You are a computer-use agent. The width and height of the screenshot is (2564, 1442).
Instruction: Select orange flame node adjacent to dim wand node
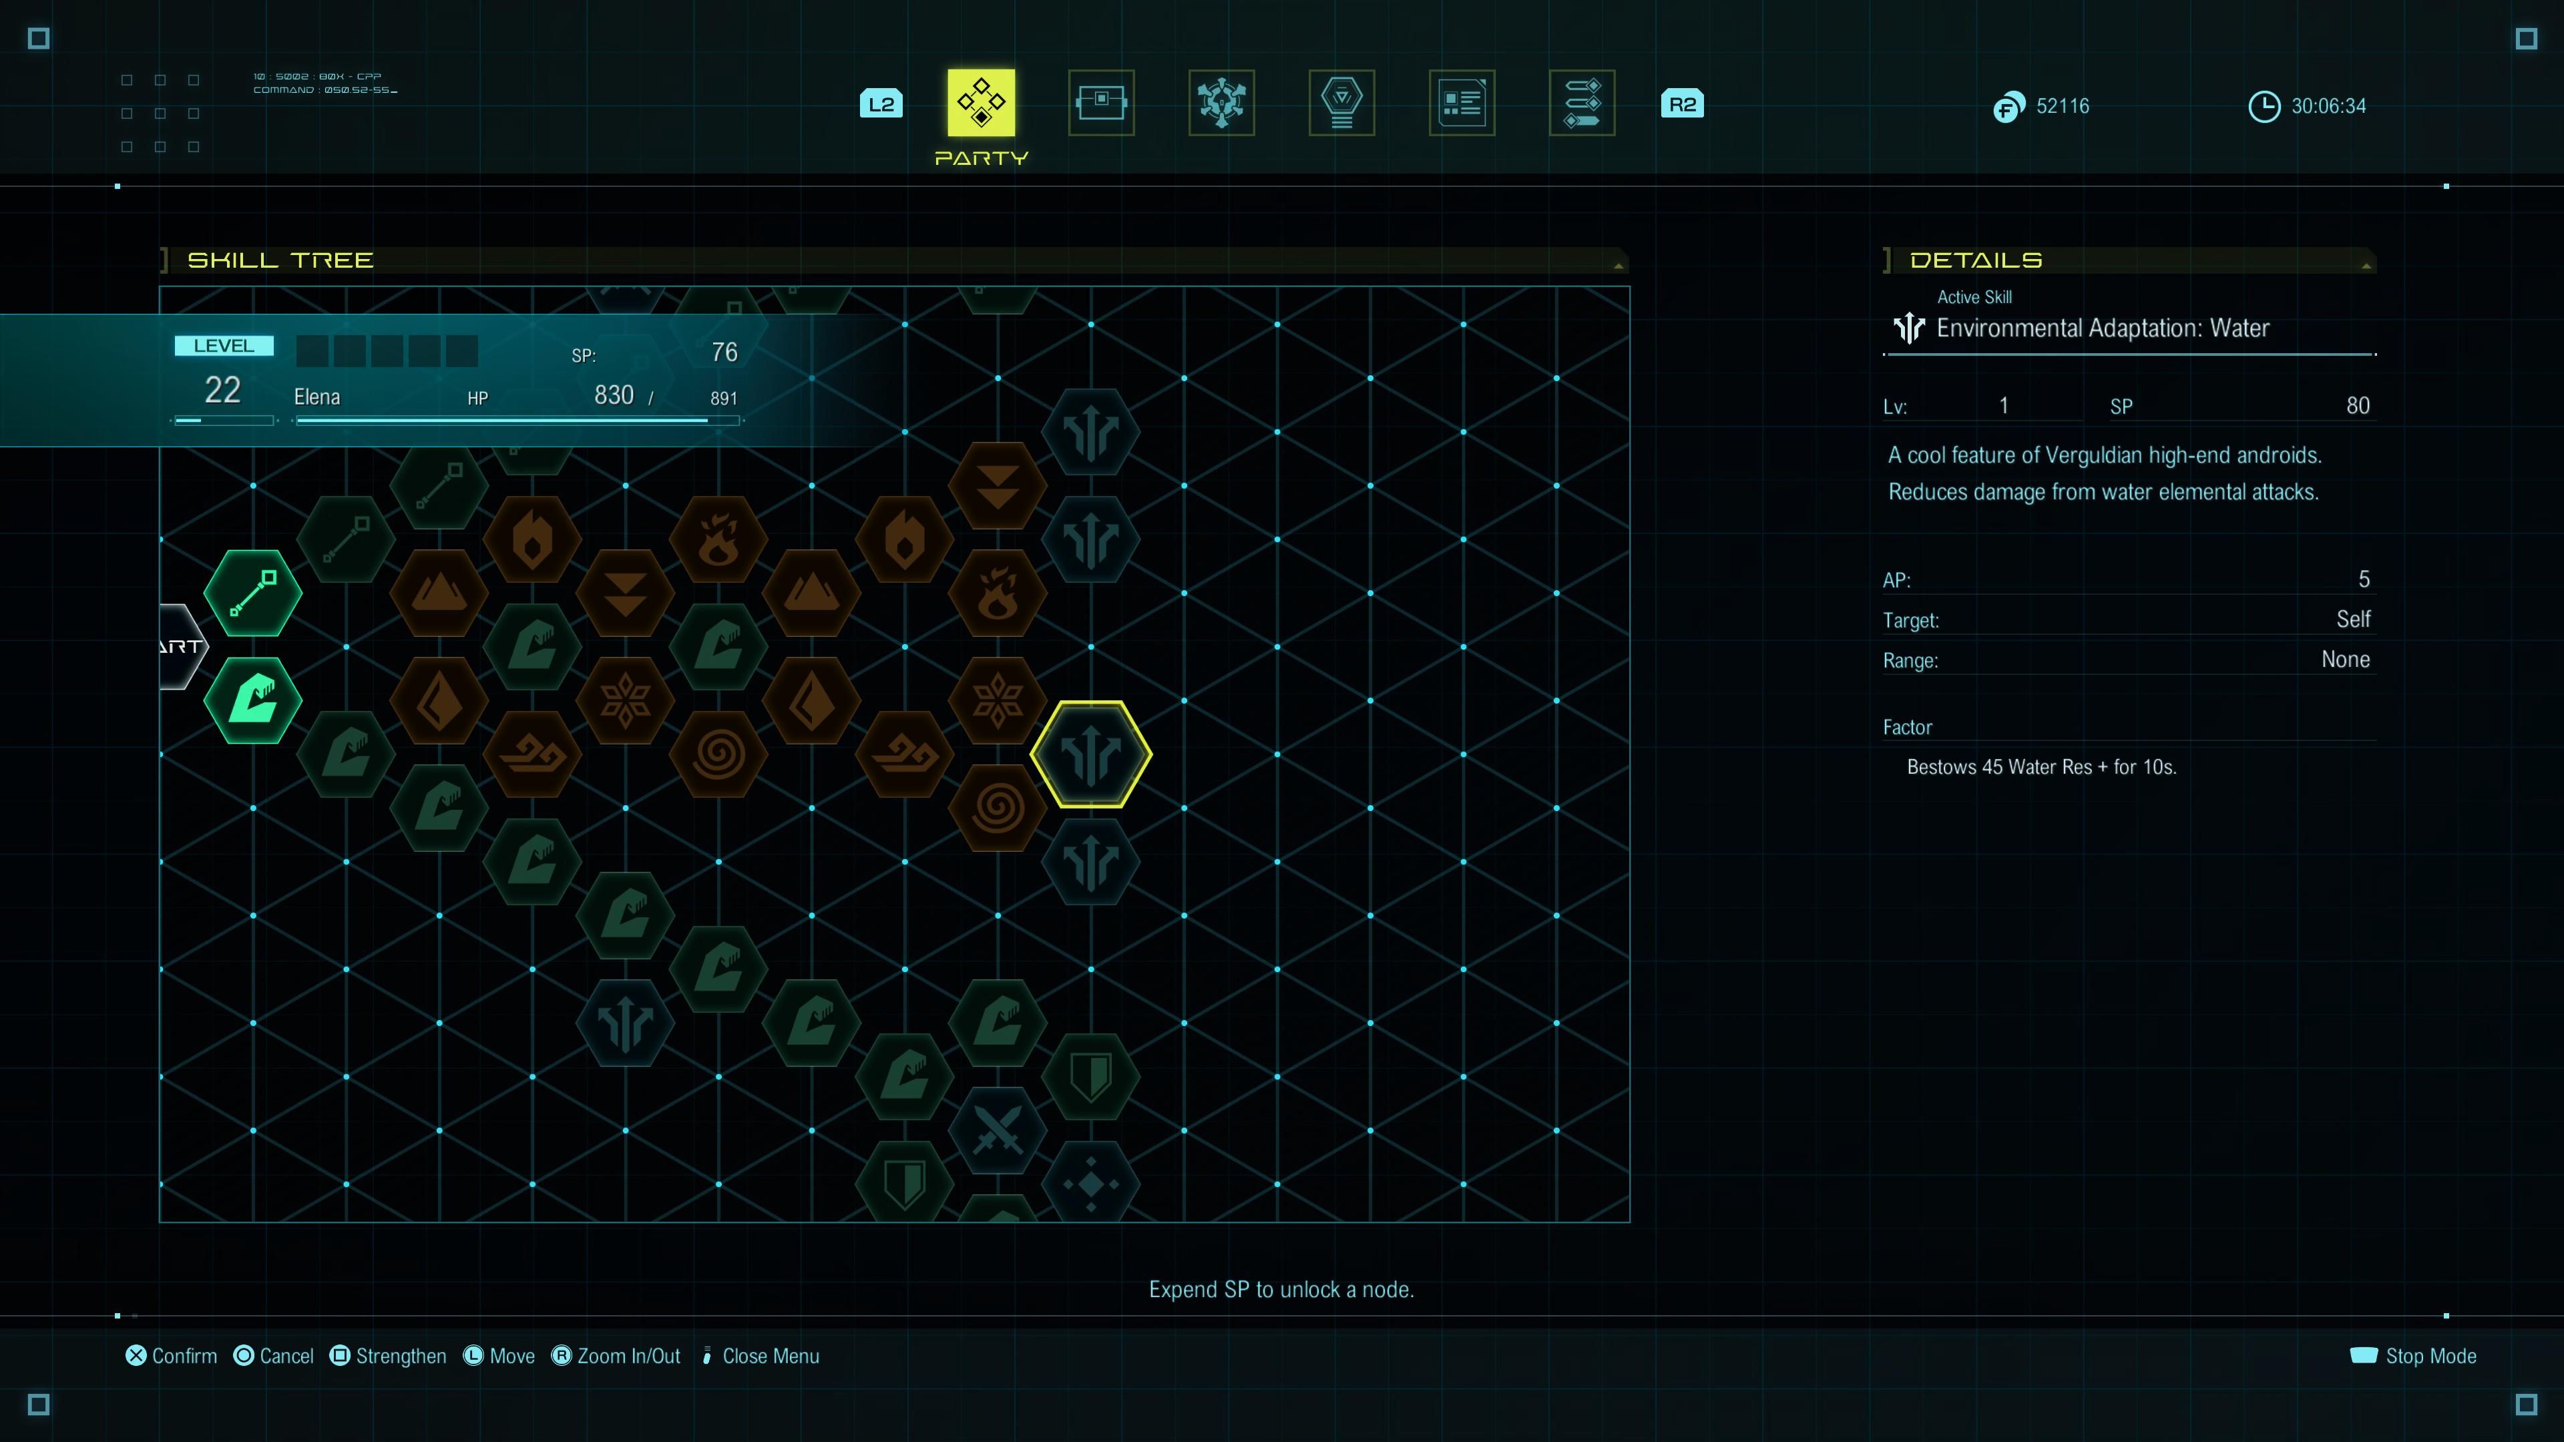pos(533,539)
